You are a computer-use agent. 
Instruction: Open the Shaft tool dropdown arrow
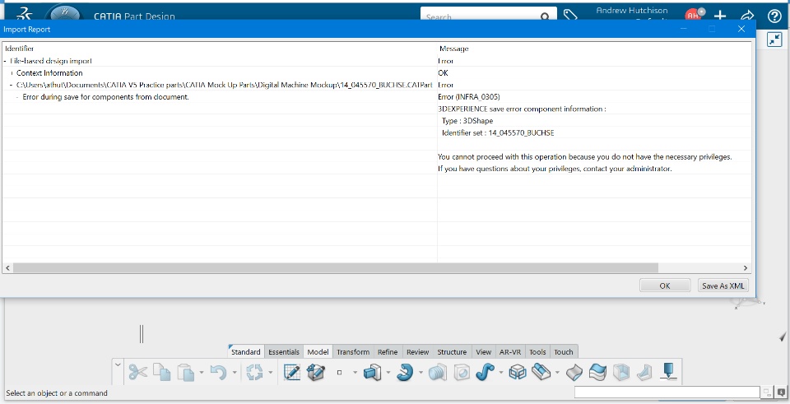click(421, 373)
